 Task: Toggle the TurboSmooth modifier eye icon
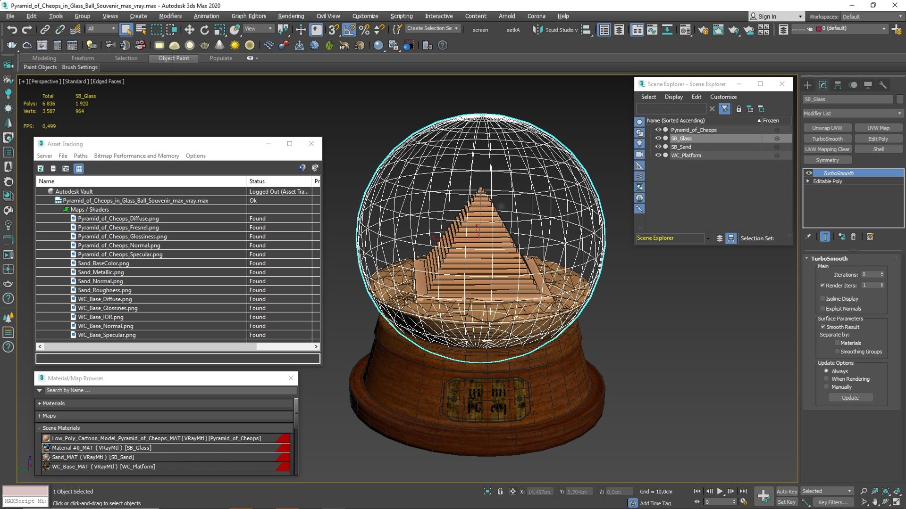809,173
